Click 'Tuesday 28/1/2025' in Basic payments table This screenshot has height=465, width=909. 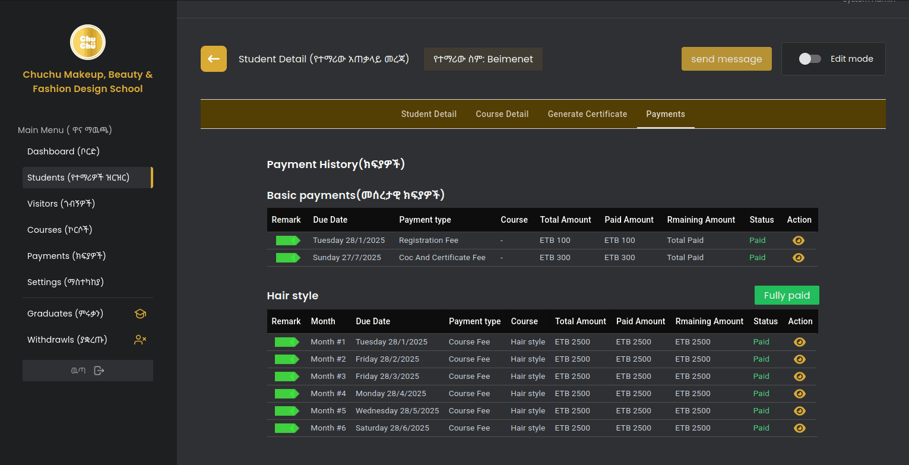[x=349, y=241]
